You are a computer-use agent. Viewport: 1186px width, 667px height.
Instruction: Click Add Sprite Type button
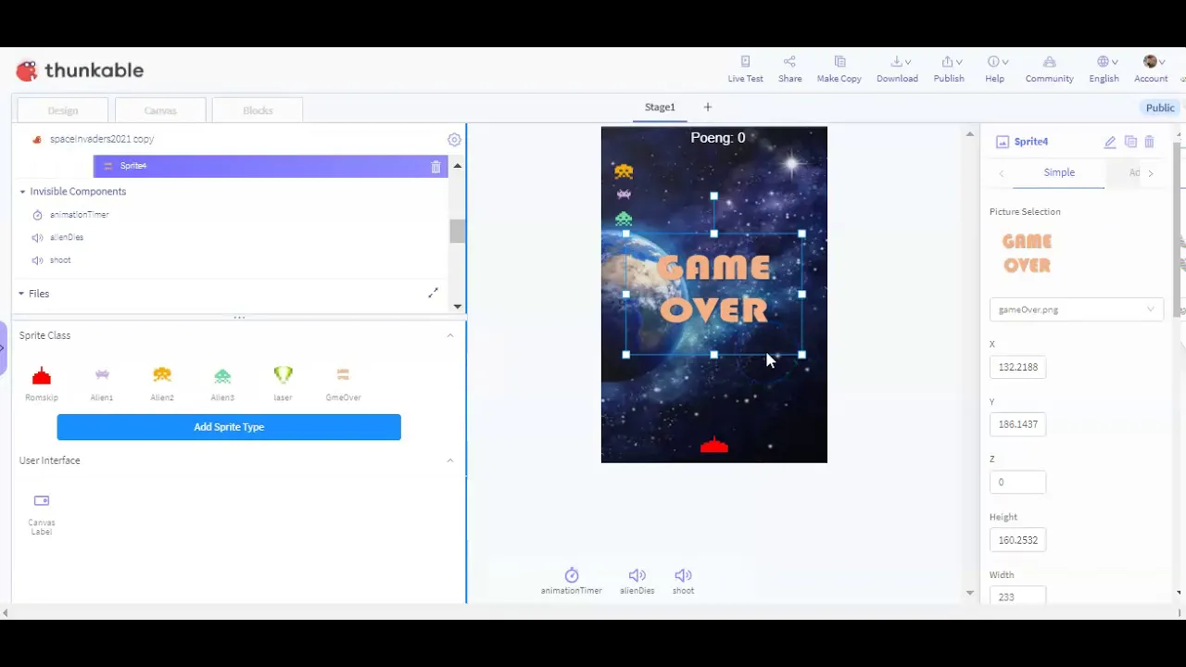click(229, 427)
